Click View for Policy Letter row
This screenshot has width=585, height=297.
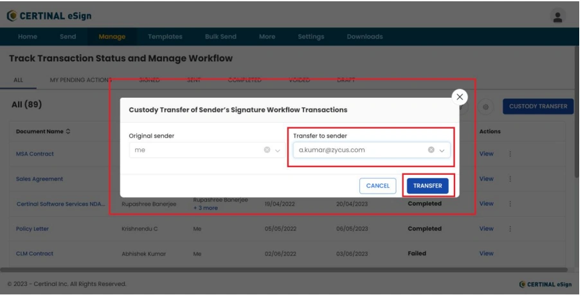[x=486, y=228]
